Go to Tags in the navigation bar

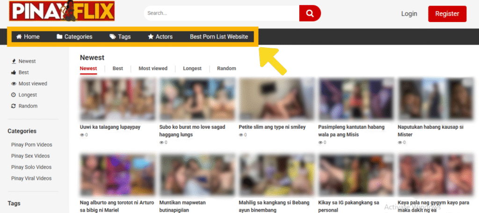click(120, 37)
